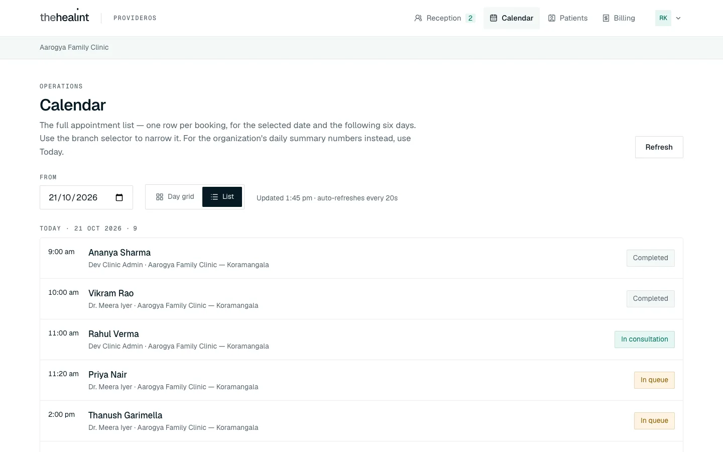723x452 pixels.
Task: Switch to List view
Action: pyautogui.click(x=222, y=197)
